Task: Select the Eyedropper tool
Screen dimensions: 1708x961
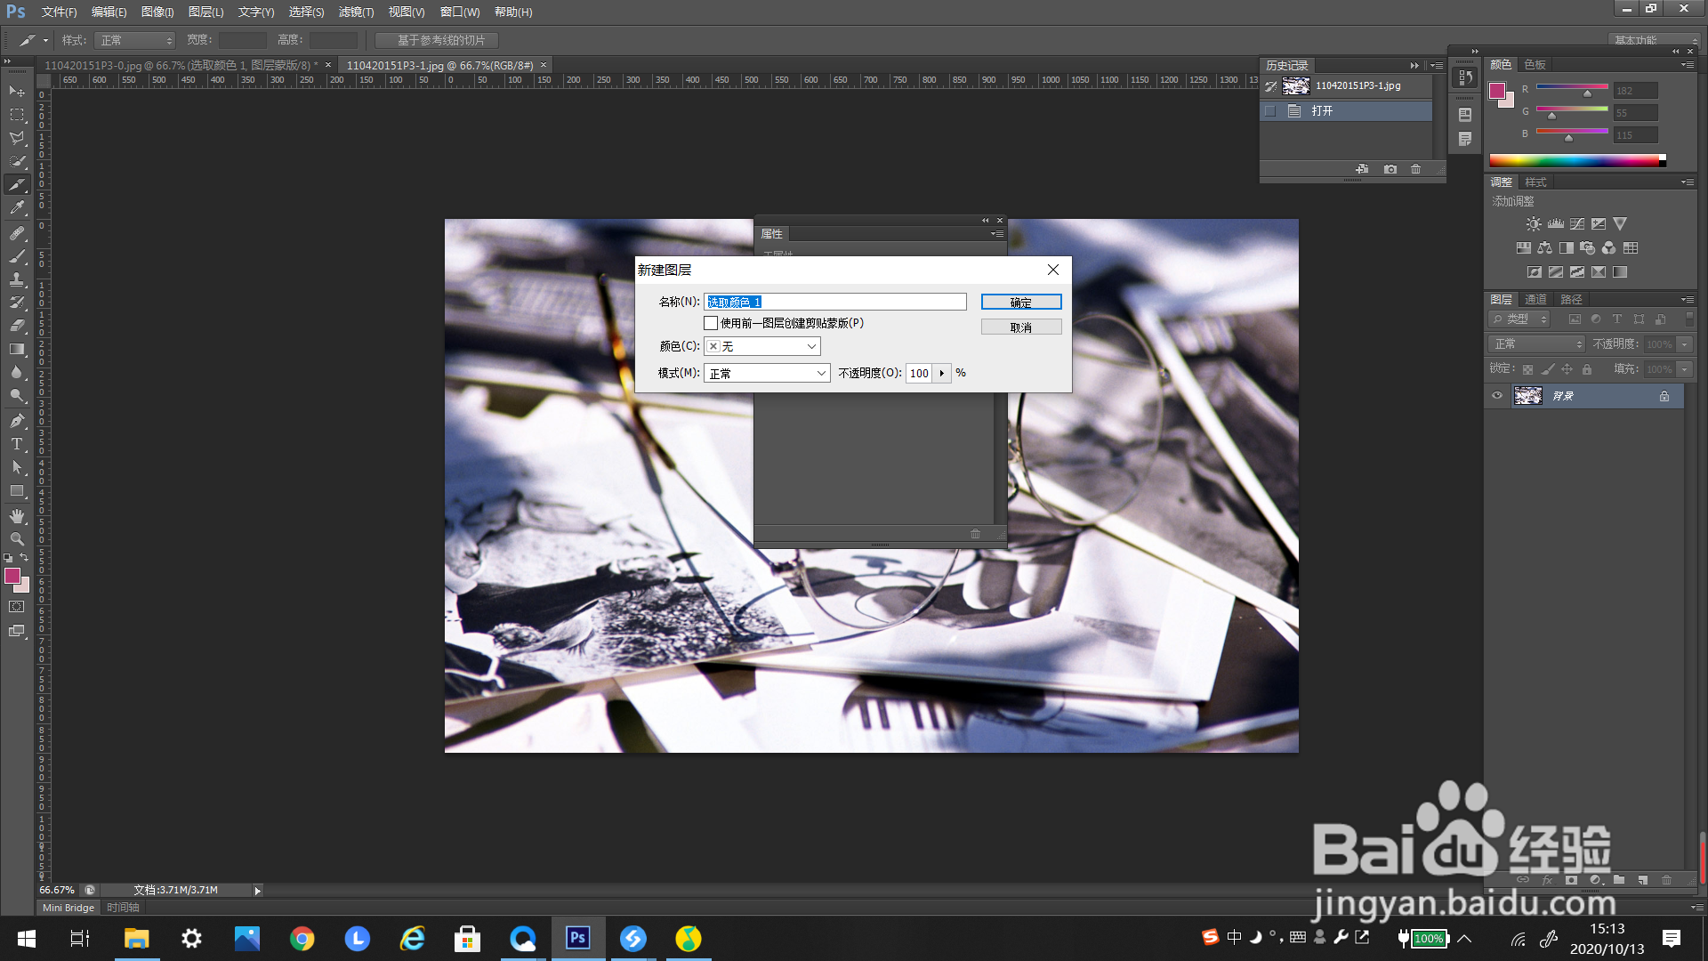Action: click(17, 208)
